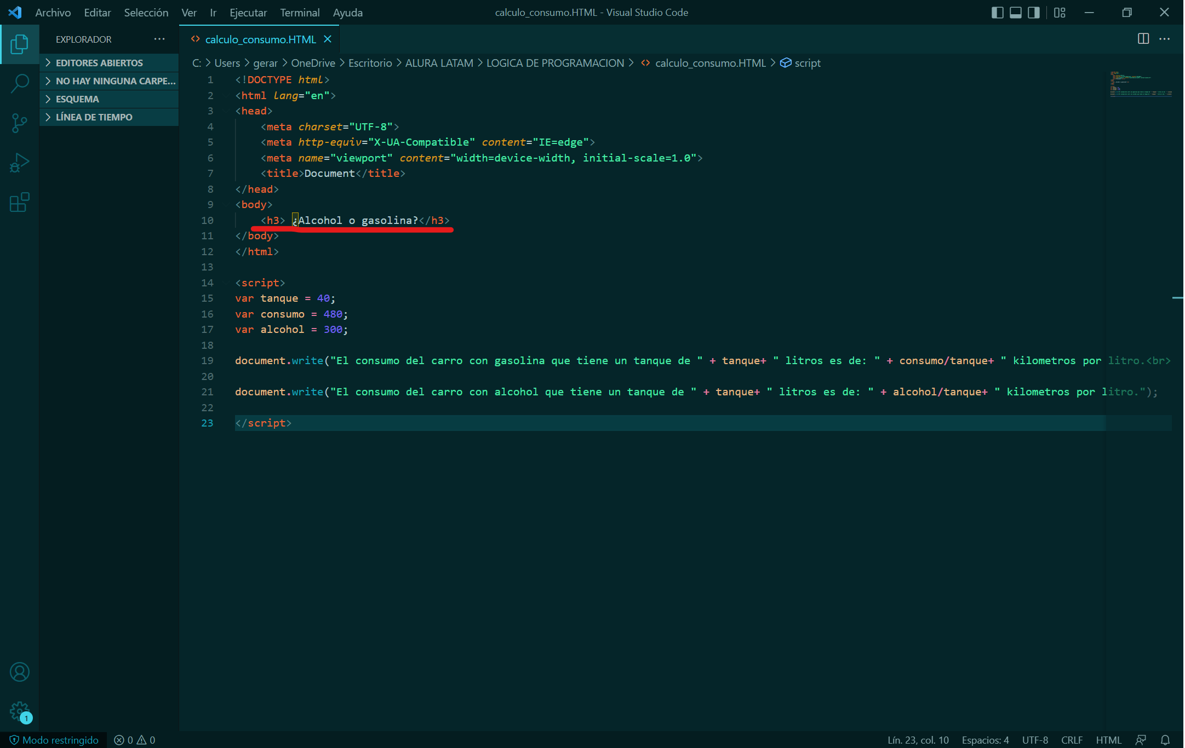
Task: Click Users in the breadcrumb path
Action: tap(227, 63)
